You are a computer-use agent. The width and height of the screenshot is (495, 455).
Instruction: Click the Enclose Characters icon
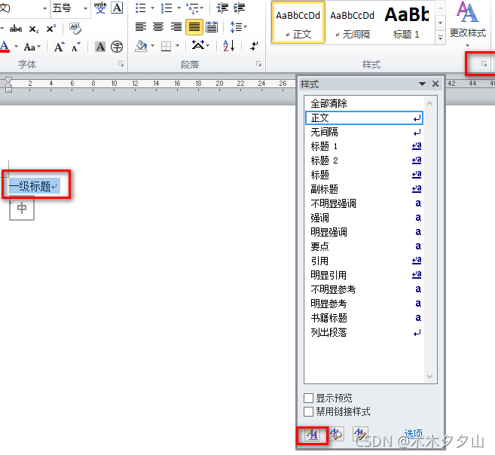tap(117, 47)
